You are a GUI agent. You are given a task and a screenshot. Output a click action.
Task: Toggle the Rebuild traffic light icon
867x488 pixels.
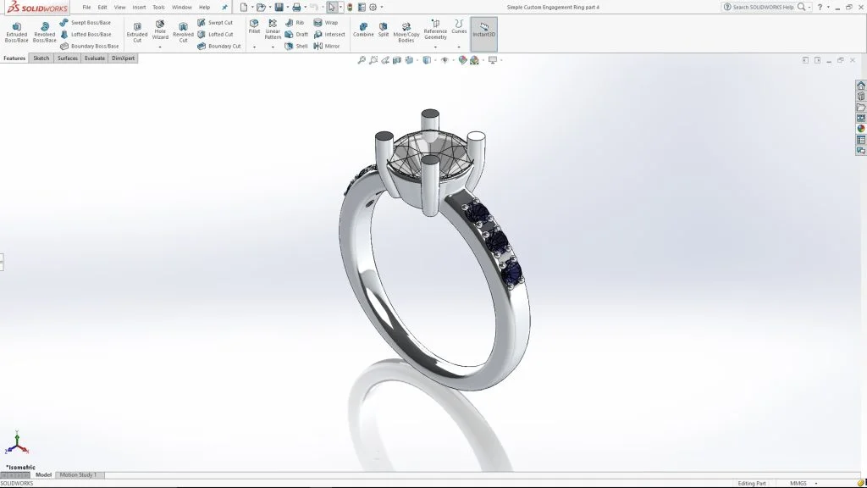350,7
